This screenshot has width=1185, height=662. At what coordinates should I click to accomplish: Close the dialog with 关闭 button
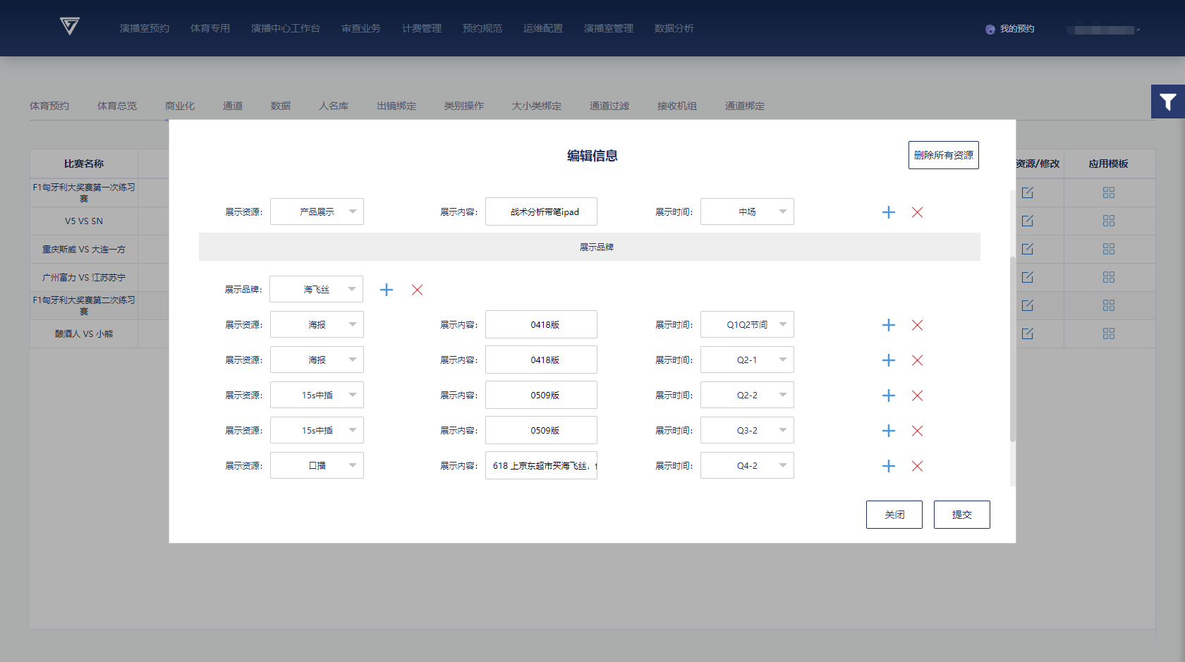(x=894, y=515)
